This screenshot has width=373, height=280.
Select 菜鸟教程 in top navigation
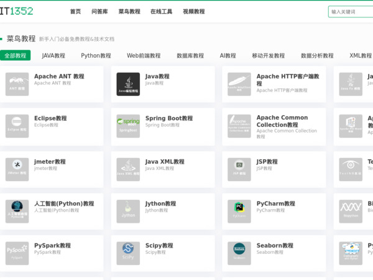[129, 11]
